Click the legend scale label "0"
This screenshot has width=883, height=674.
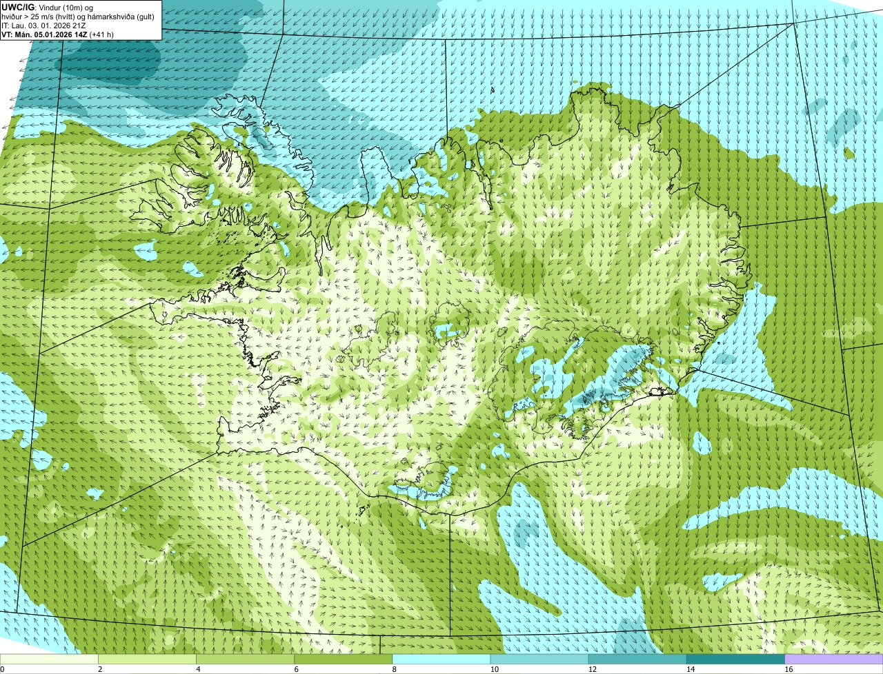2,669
